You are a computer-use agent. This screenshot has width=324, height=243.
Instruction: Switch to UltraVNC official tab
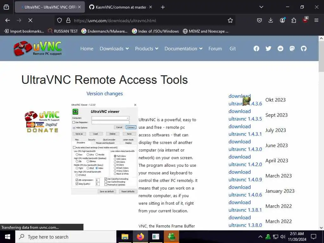point(50,7)
